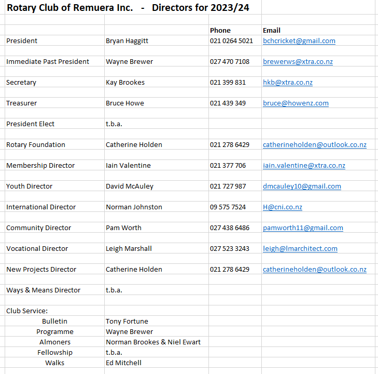Open Rotary Foundation row's catherineholden@outlook.co.nz link
This screenshot has width=378, height=374.
[x=315, y=144]
